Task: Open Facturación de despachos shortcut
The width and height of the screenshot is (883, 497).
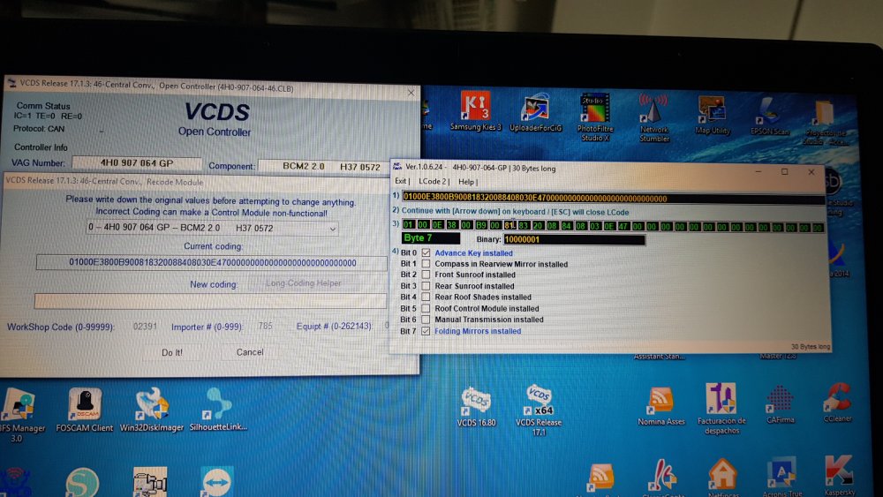Action: pyautogui.click(x=721, y=410)
